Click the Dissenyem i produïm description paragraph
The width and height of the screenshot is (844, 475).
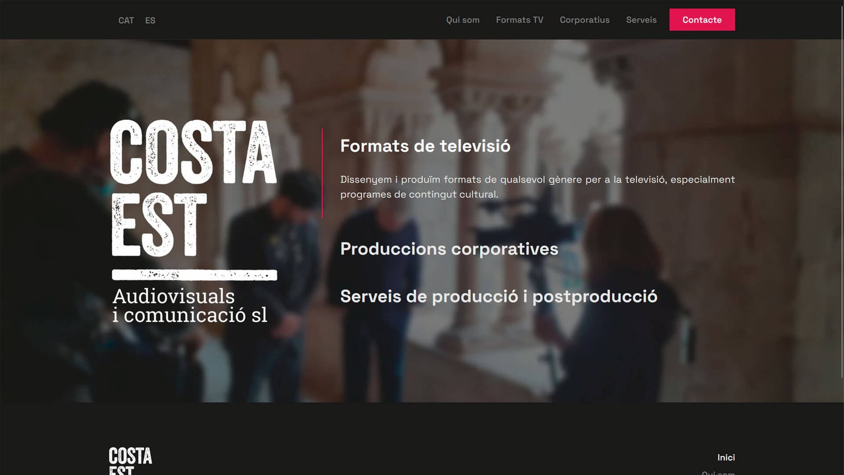tap(537, 187)
